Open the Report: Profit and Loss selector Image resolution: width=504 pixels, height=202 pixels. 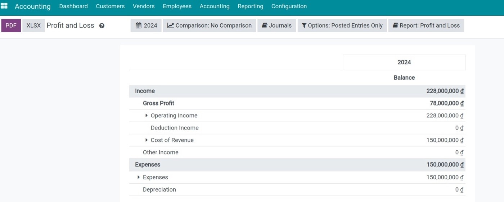pyautogui.click(x=426, y=25)
